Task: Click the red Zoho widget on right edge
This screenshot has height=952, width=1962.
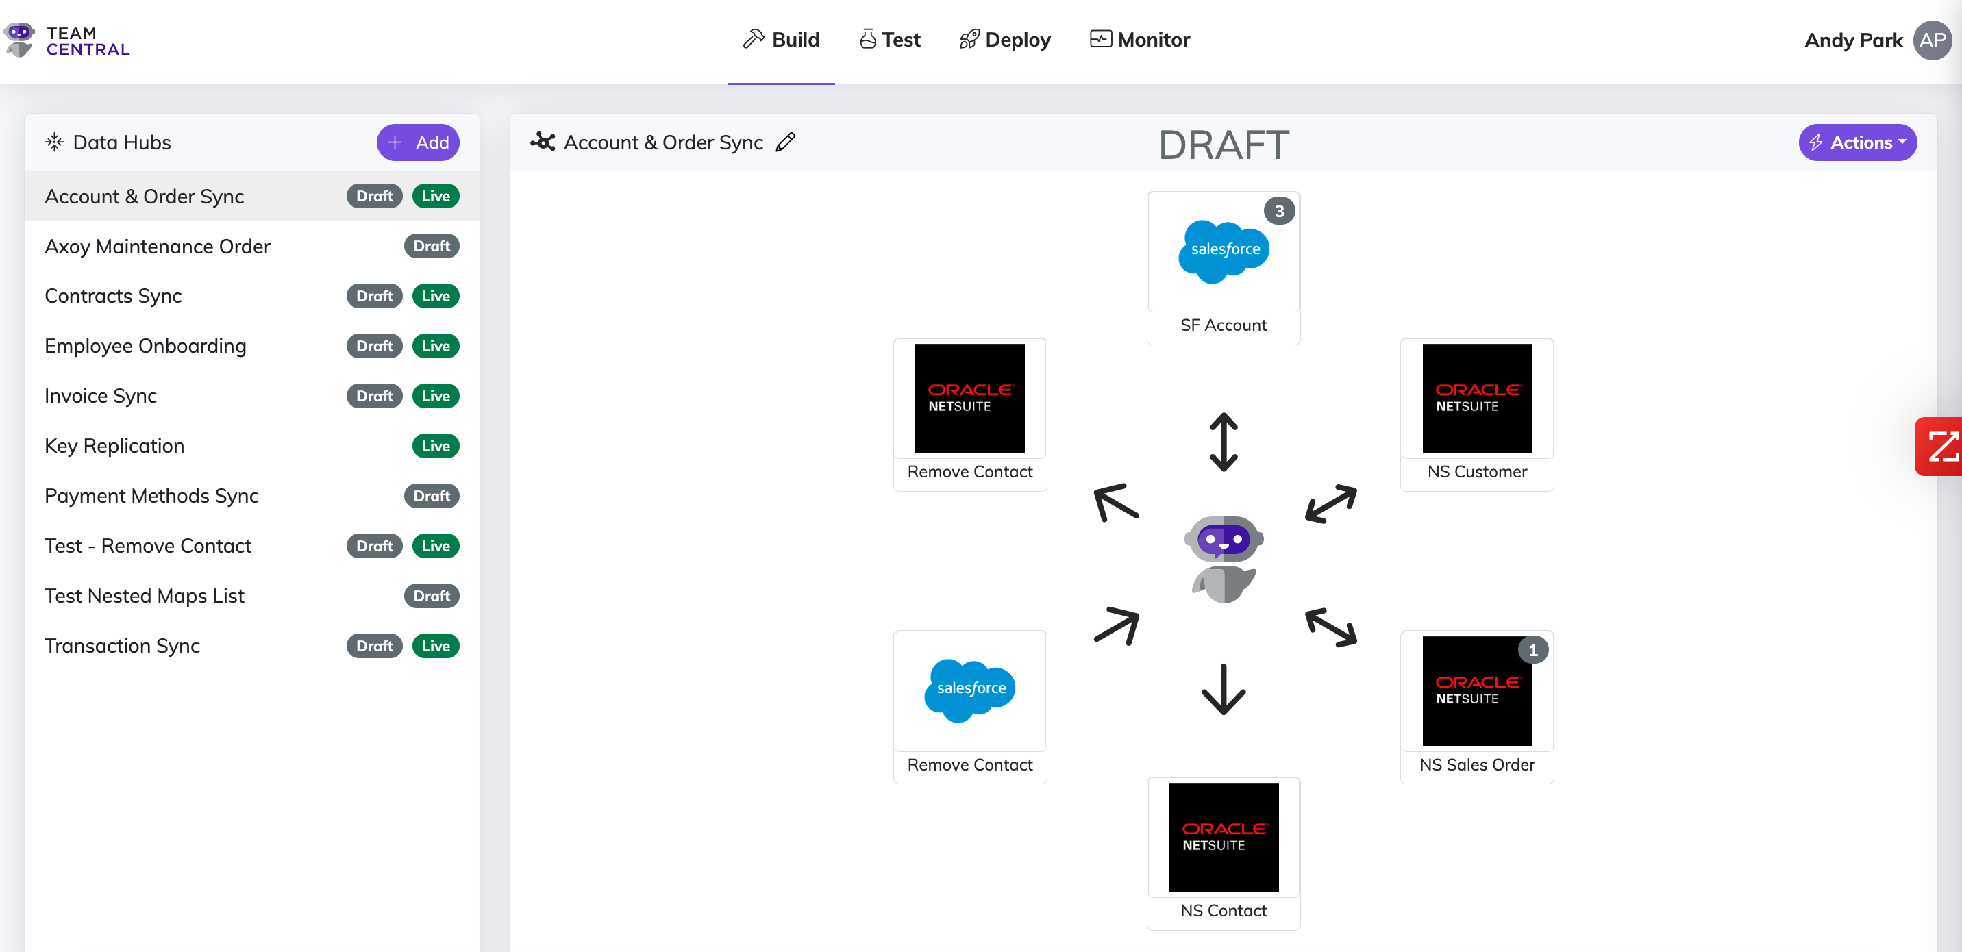Action: pyautogui.click(x=1939, y=447)
